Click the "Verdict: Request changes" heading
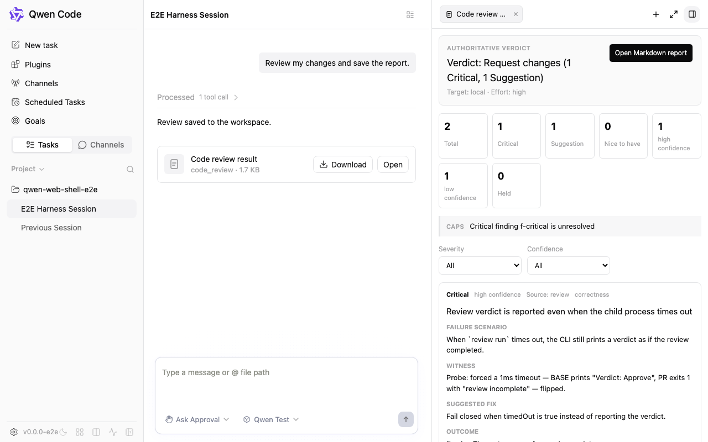 (509, 70)
